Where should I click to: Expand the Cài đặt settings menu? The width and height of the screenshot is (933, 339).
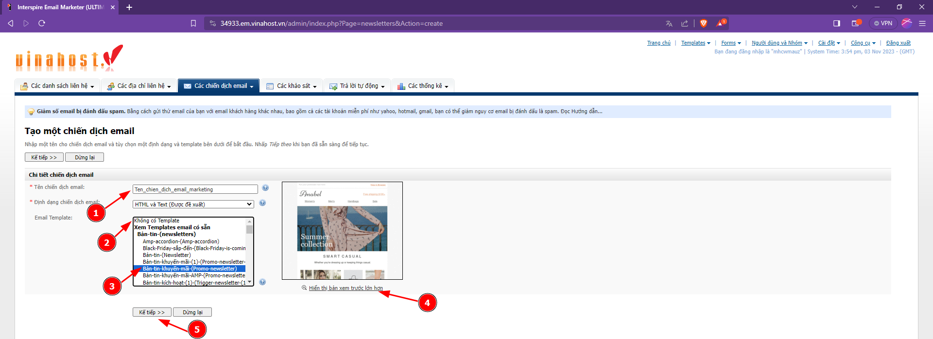[x=829, y=43]
